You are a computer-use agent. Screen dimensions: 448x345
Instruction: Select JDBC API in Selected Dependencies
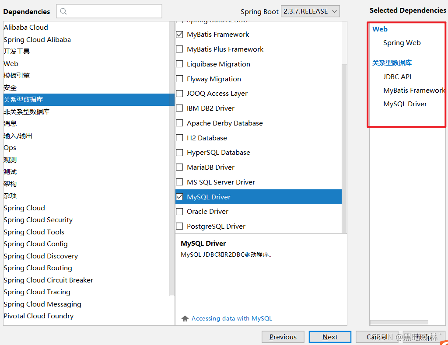coord(397,77)
